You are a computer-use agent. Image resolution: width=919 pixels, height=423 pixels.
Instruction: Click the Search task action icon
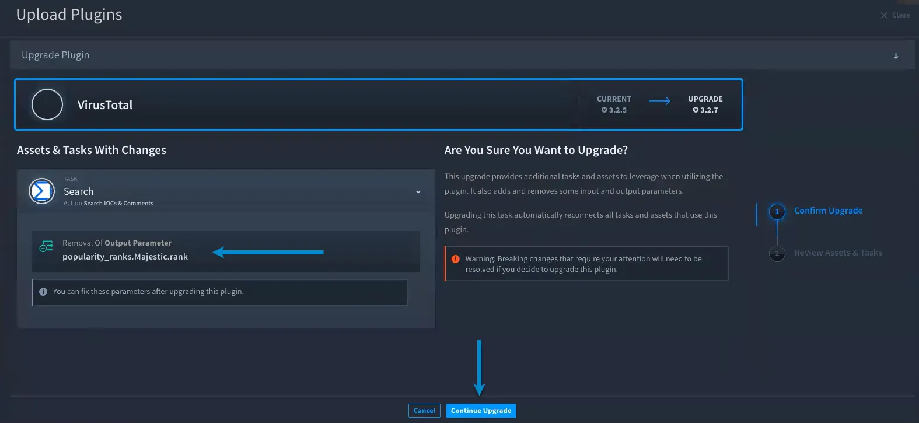pyautogui.click(x=42, y=191)
